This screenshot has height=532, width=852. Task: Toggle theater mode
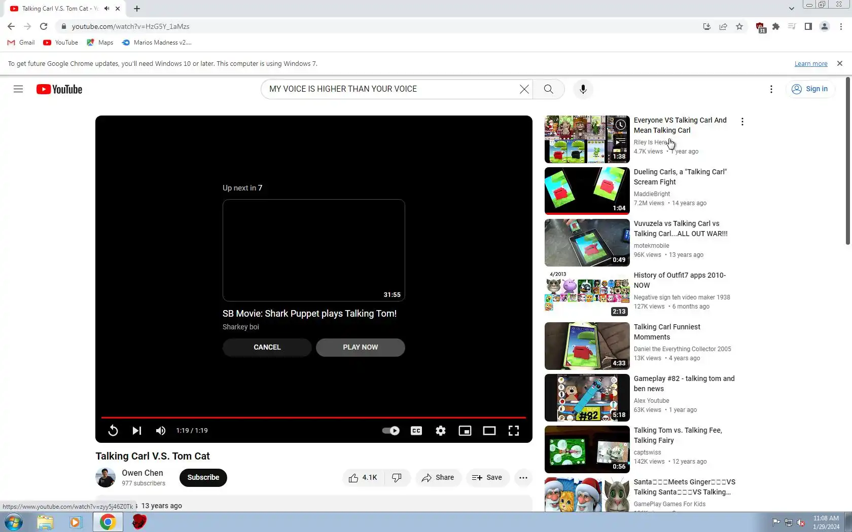(x=489, y=431)
